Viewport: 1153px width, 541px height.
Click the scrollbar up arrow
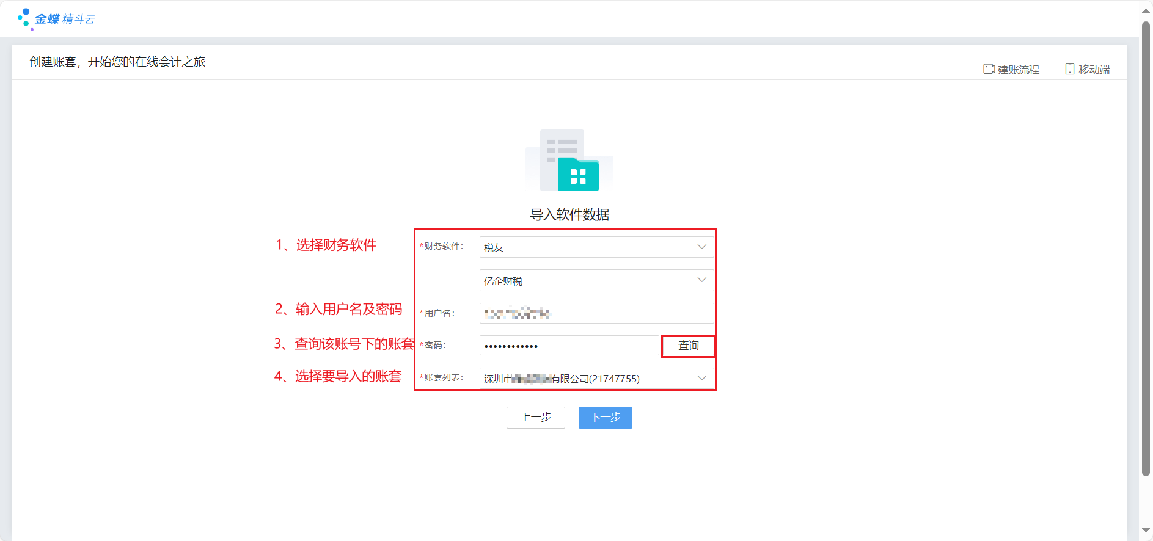[1146, 10]
